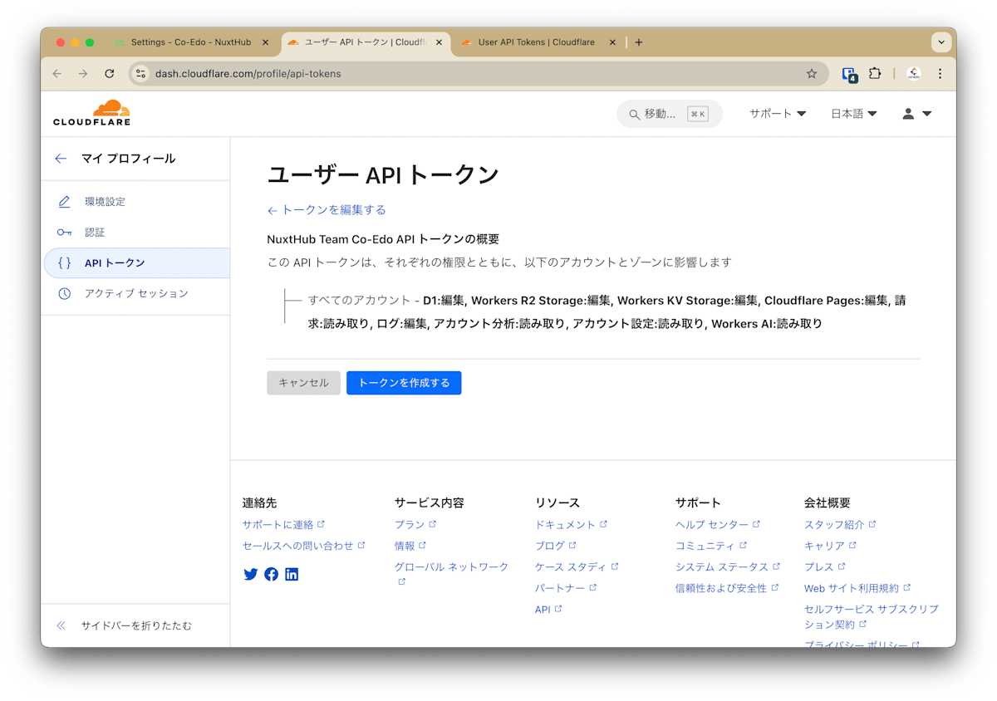Image resolution: width=997 pixels, height=701 pixels.
Task: Open ケース スタディ footer link
Action: pyautogui.click(x=577, y=567)
